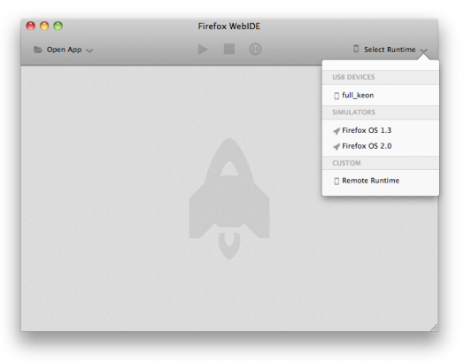Click the folder icon beside Open App
Screen dimensions: 464x364
(x=38, y=50)
